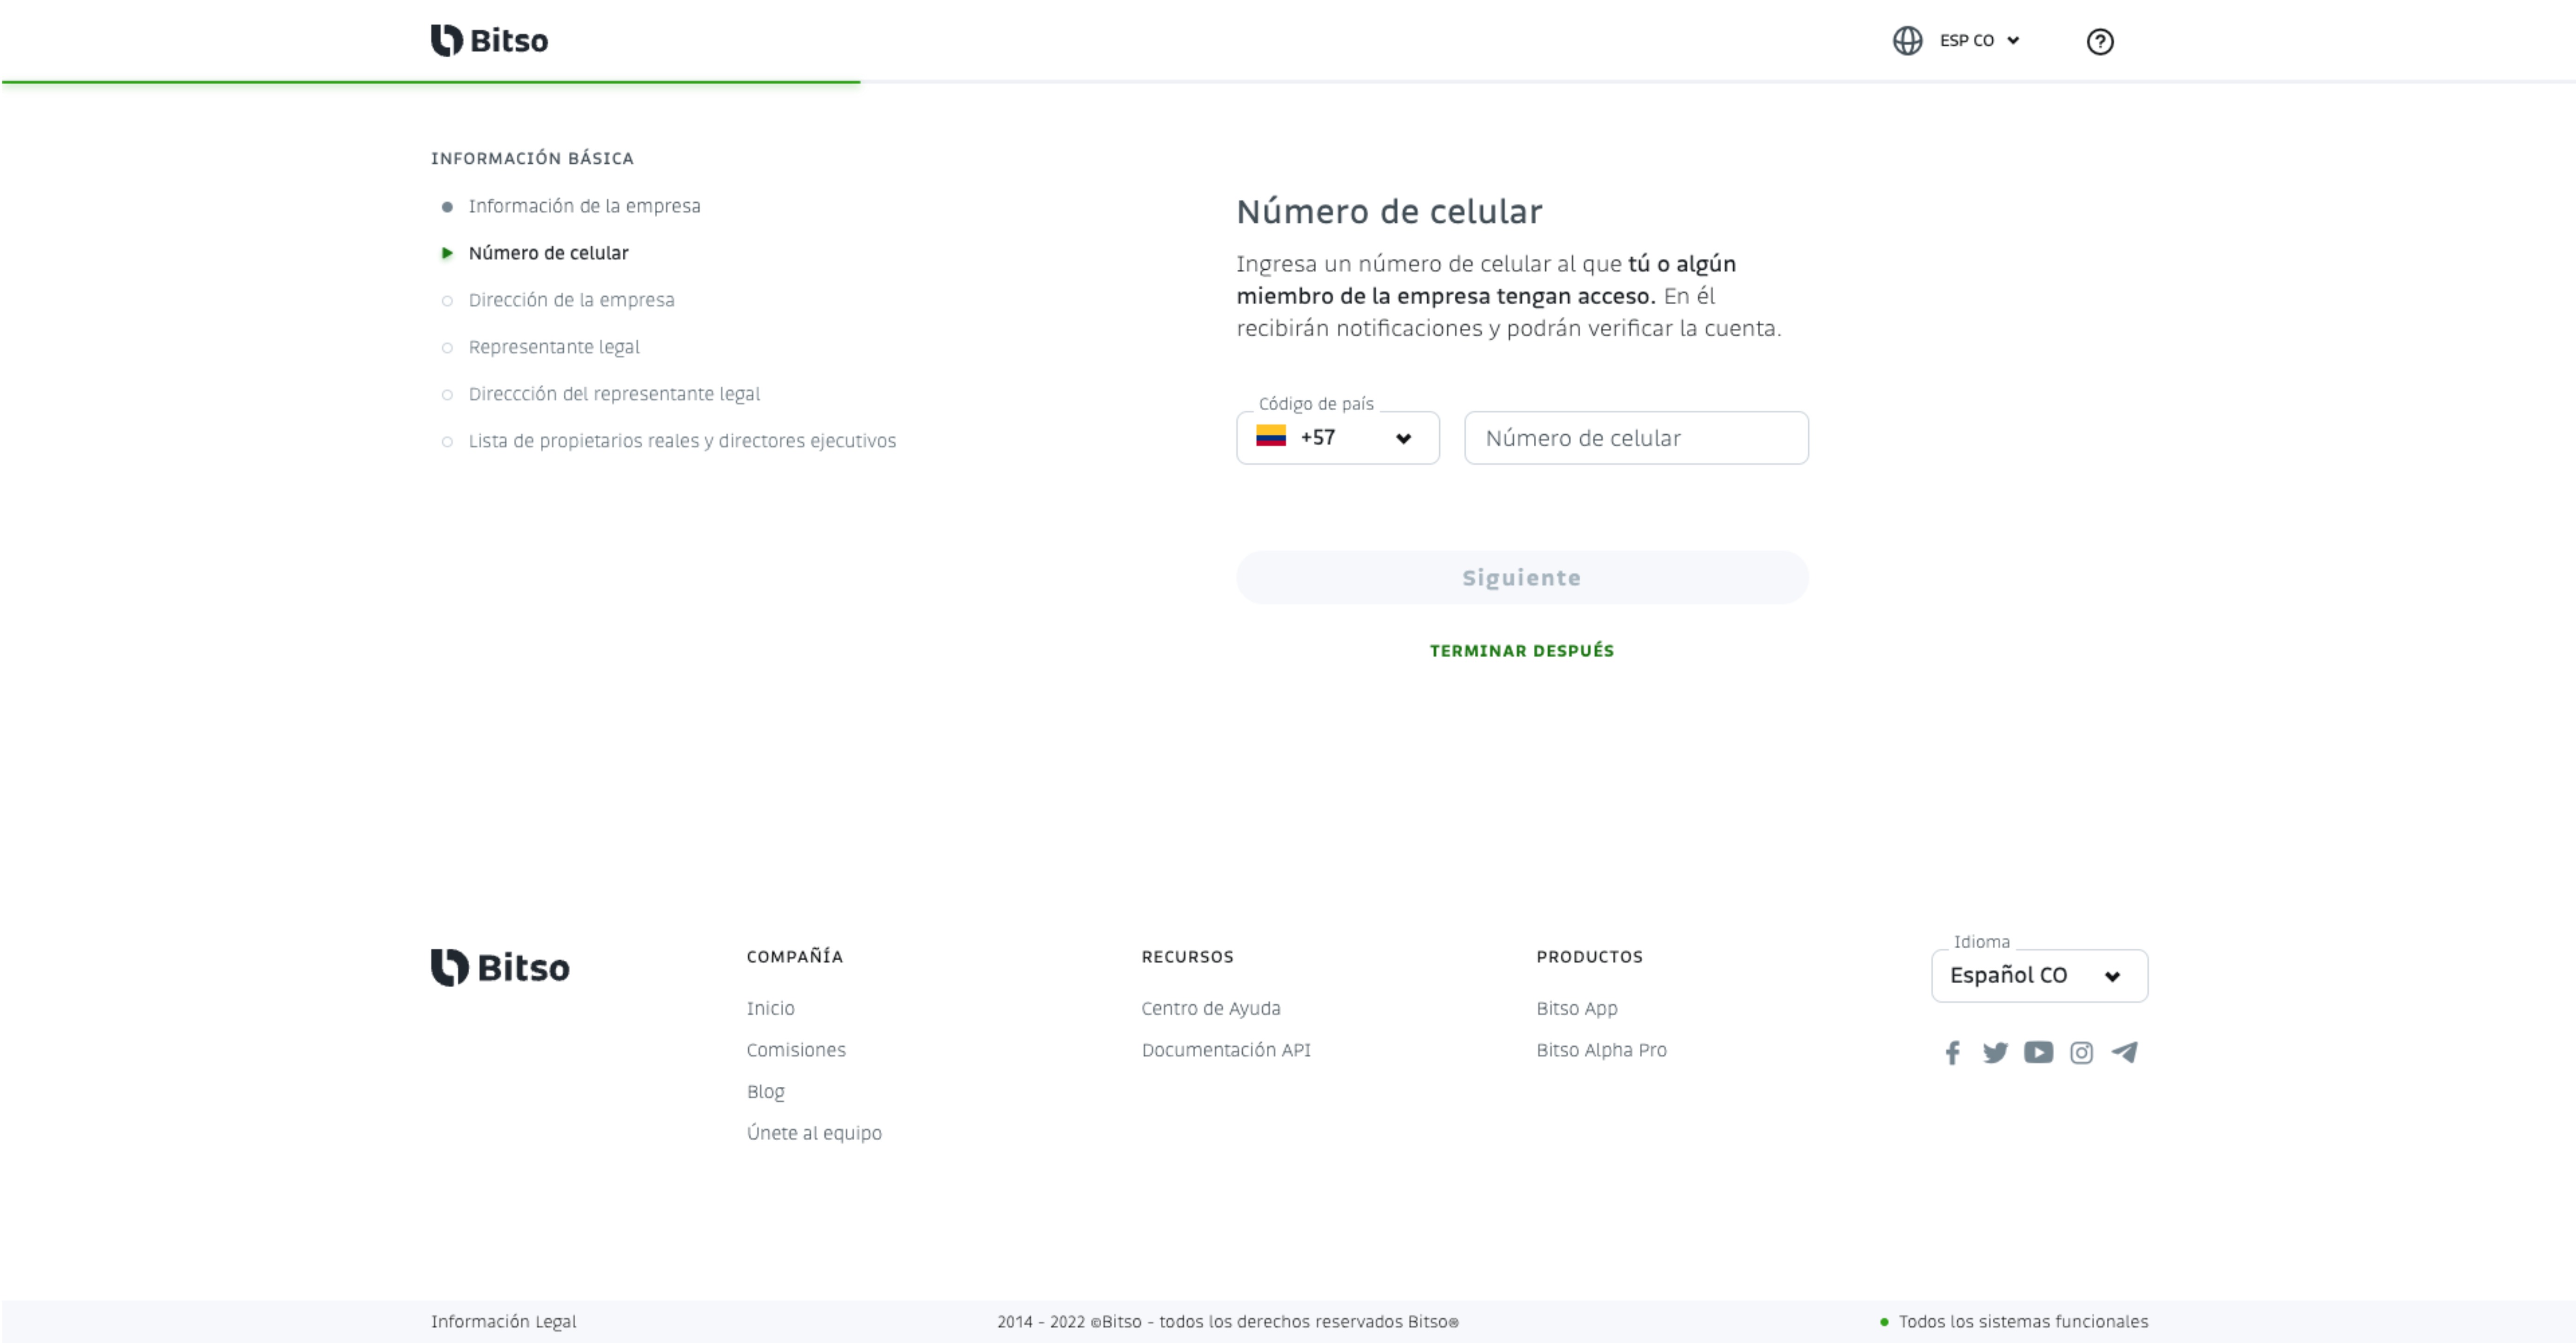This screenshot has width=2576, height=1343.
Task: Focus the Número de celular input field
Action: tap(1636, 438)
